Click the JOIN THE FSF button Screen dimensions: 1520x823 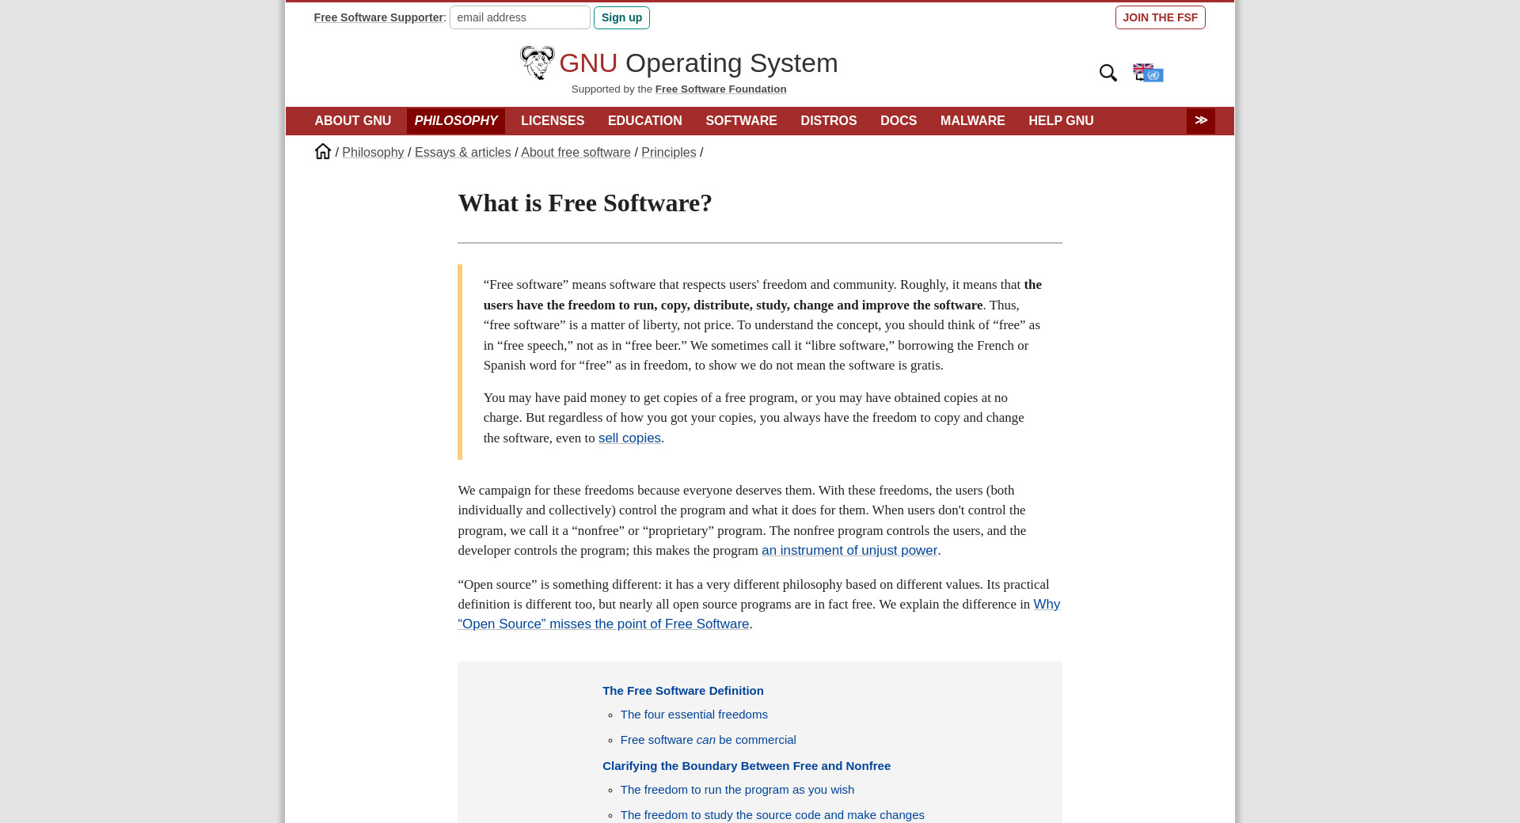(x=1161, y=17)
